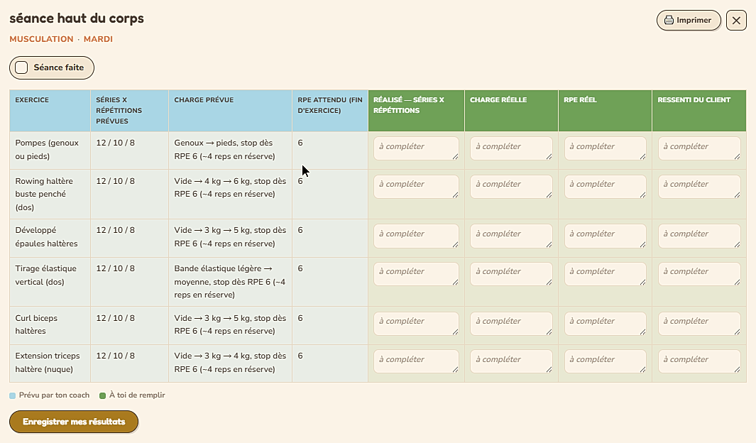
Task: Click Charge réelle field for Pompes row
Action: (511, 148)
